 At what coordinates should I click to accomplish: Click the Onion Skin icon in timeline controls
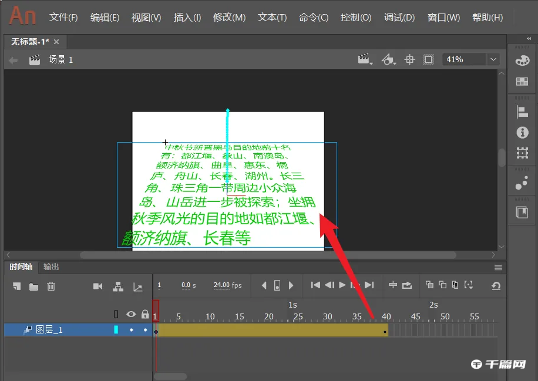(x=431, y=285)
